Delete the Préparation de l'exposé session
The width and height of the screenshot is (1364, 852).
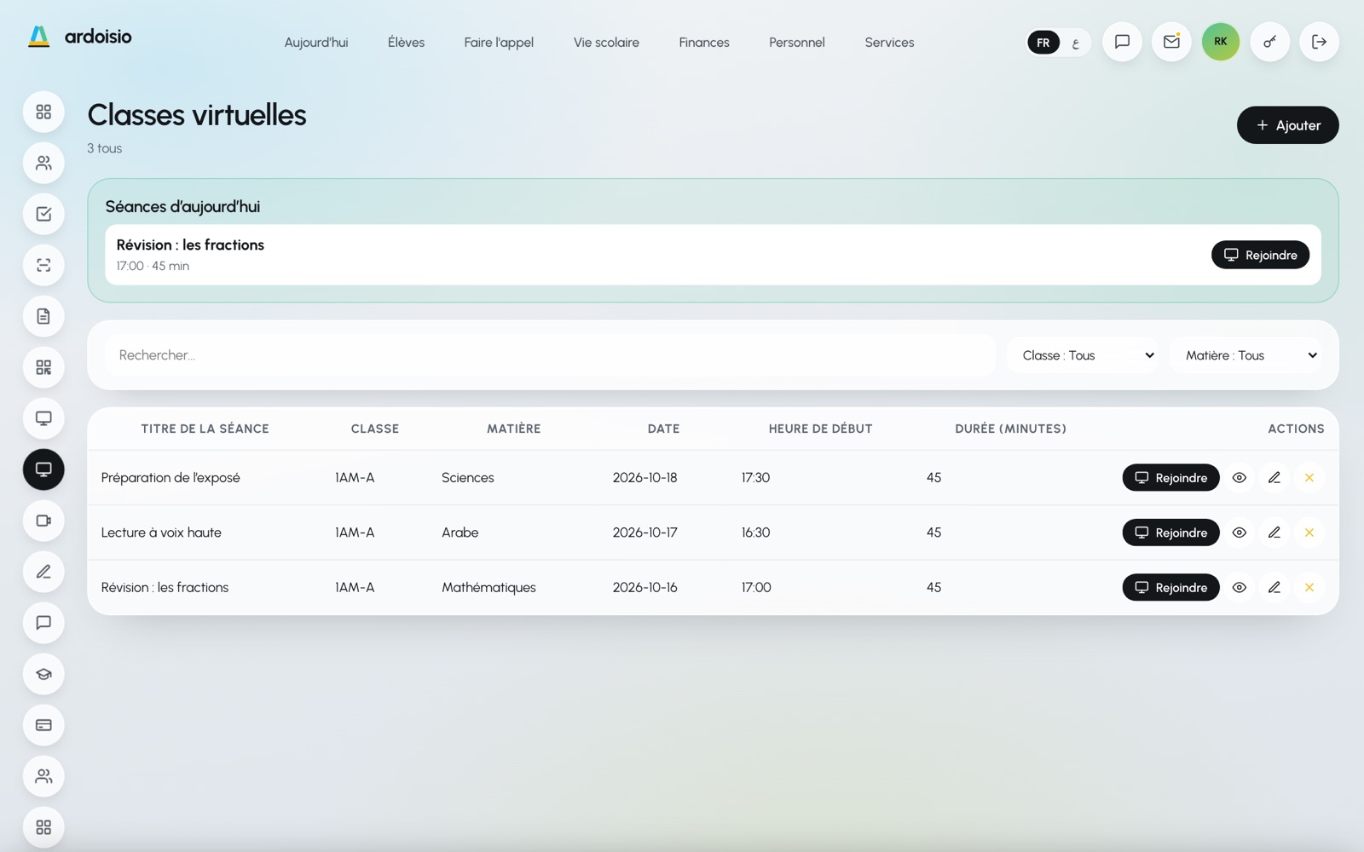[x=1309, y=478]
